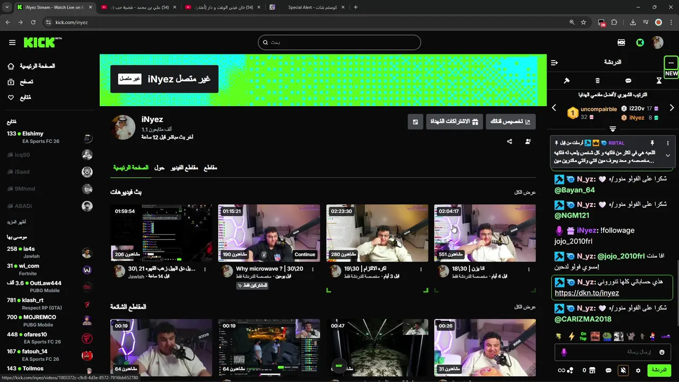The width and height of the screenshot is (679, 382).
Task: Select the On Top emote
Action: pyautogui.click(x=583, y=336)
